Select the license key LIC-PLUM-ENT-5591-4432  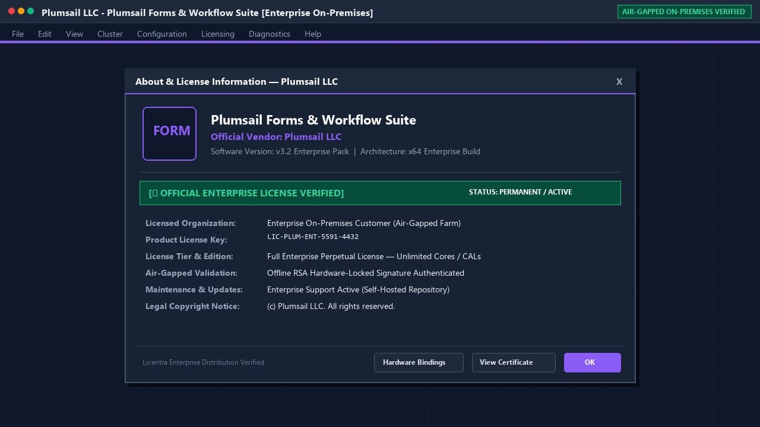point(313,237)
